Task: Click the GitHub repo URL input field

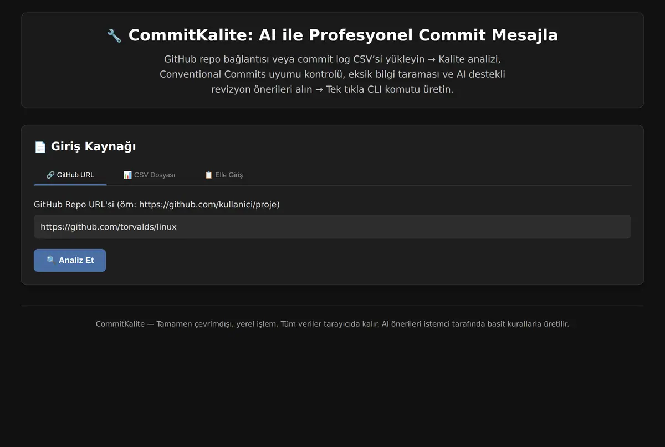Action: click(332, 227)
